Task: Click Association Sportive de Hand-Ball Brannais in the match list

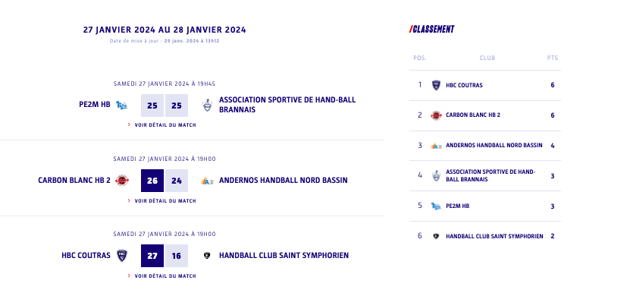Action: click(x=287, y=105)
